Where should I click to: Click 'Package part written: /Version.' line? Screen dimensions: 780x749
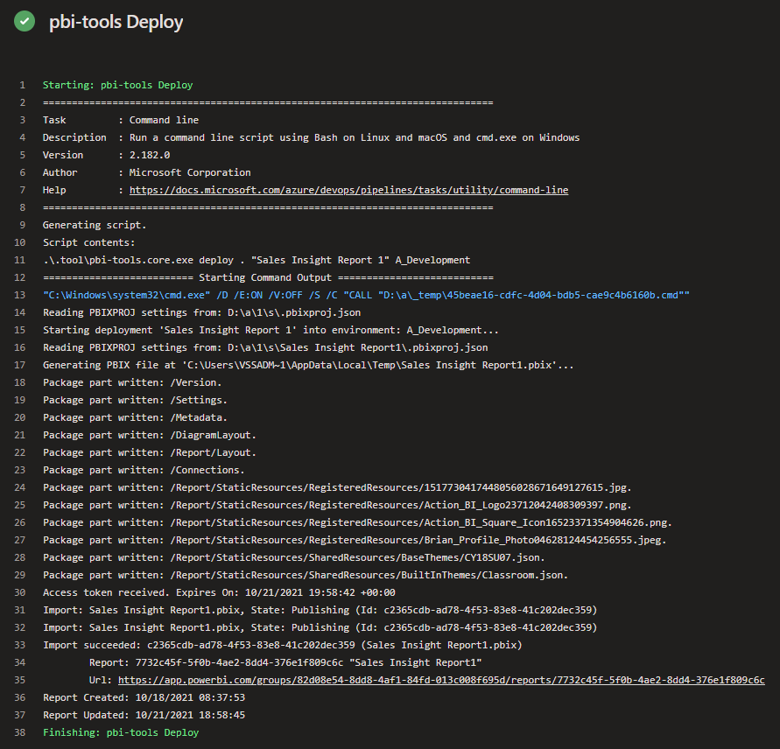(132, 382)
